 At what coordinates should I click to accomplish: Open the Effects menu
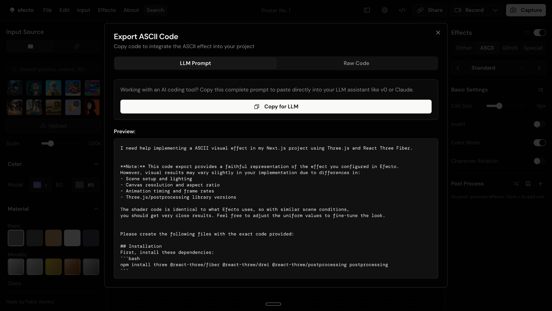coord(107,10)
